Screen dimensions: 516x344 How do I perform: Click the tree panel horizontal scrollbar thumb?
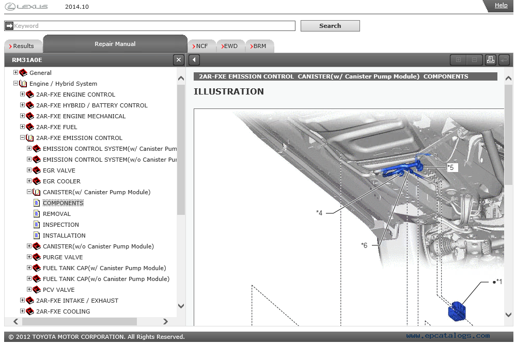tap(80, 322)
